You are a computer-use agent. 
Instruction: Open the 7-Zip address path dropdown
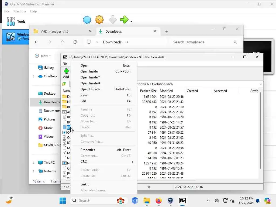click(x=261, y=84)
